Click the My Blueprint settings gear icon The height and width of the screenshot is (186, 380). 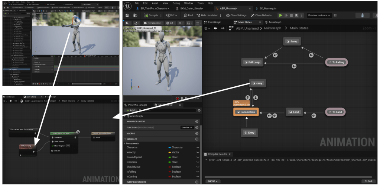click(199, 110)
